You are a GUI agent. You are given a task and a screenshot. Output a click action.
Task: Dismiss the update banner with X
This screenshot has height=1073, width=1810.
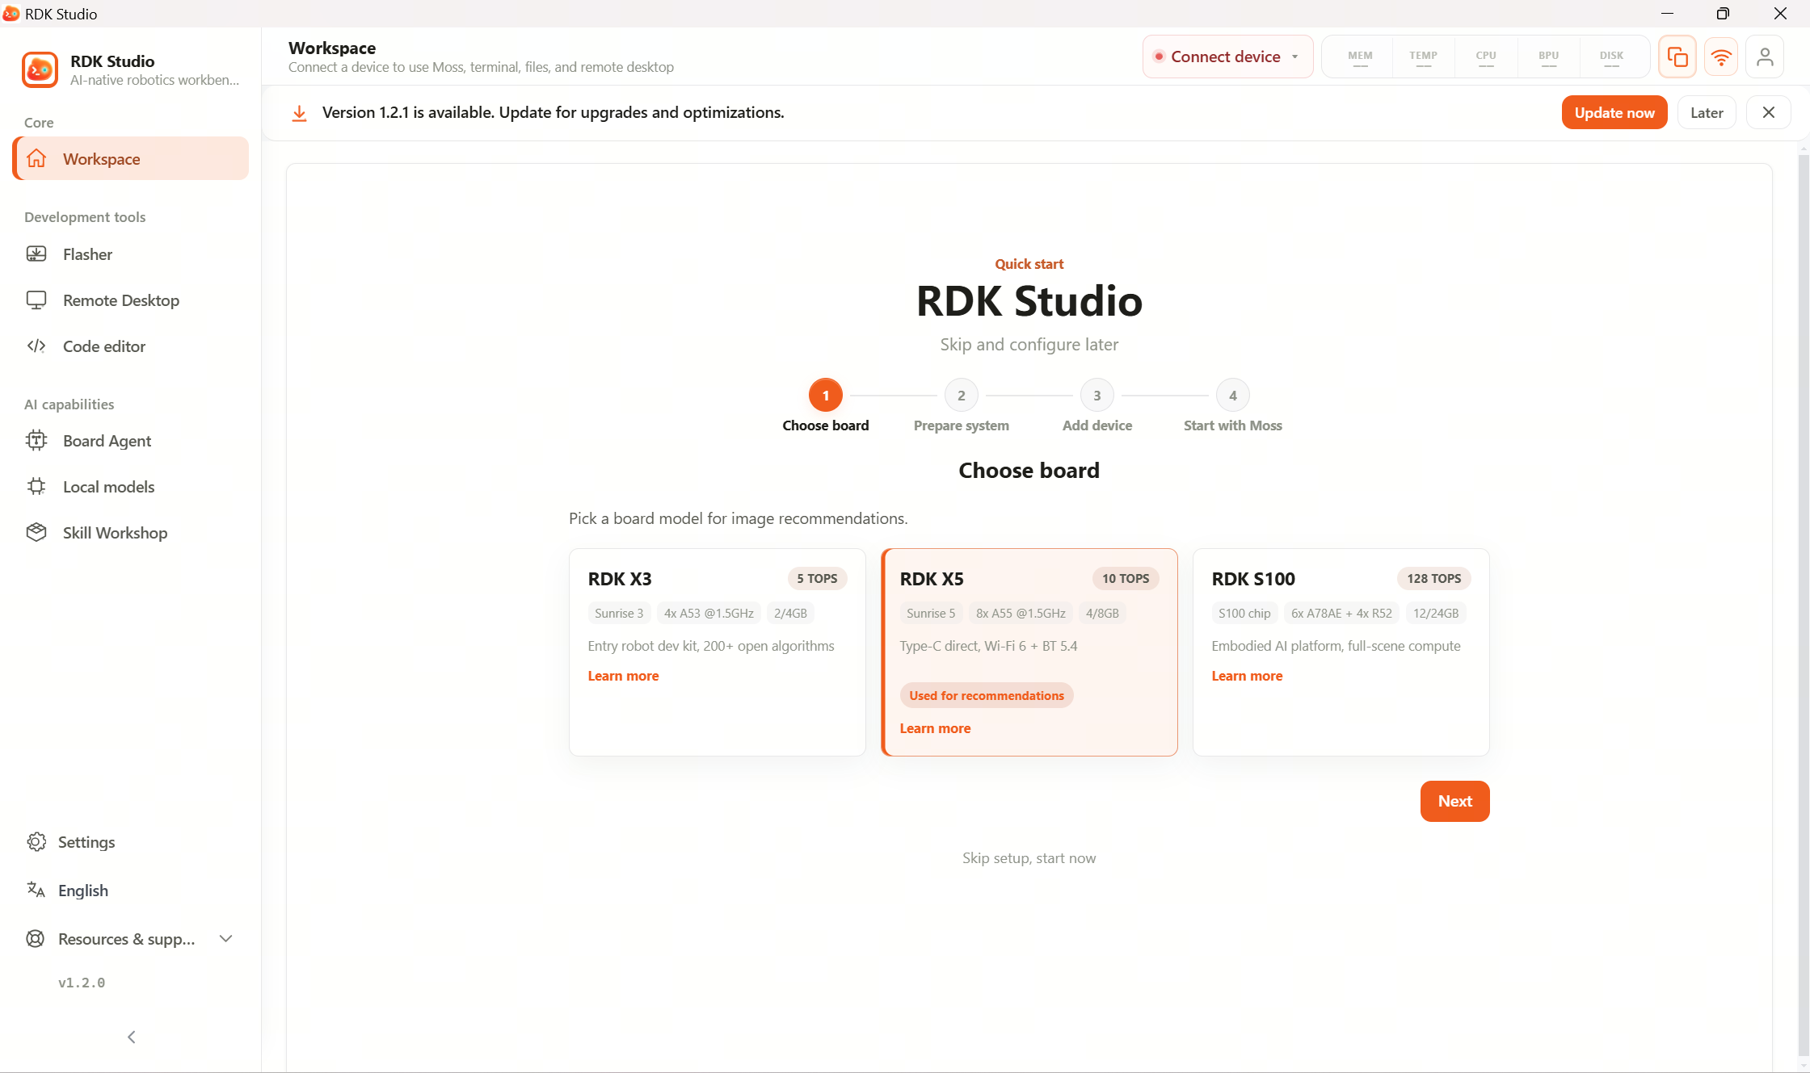coord(1769,112)
